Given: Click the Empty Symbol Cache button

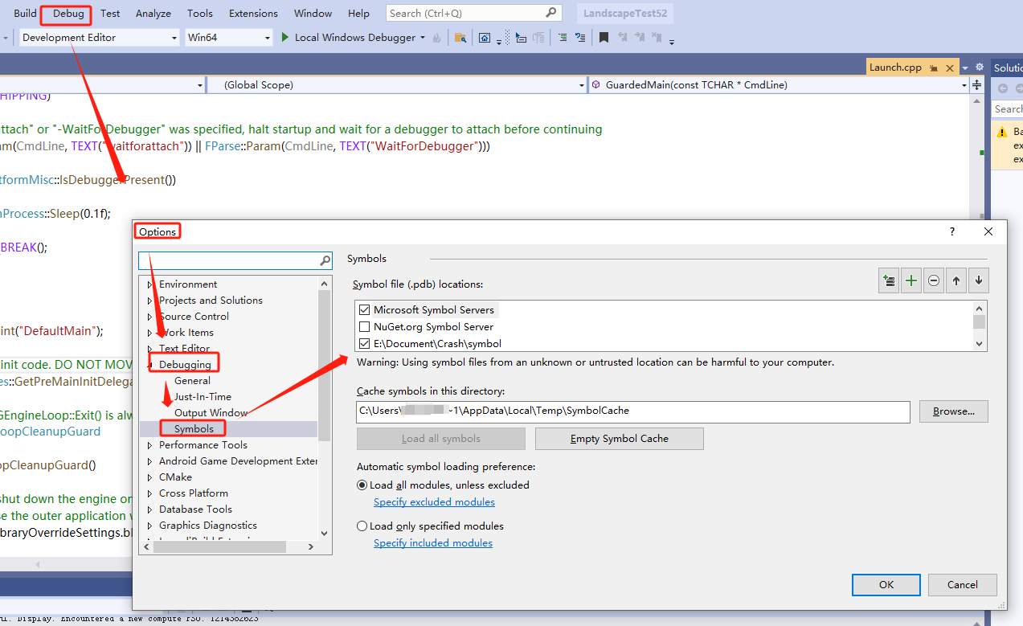Looking at the screenshot, I should tap(619, 438).
